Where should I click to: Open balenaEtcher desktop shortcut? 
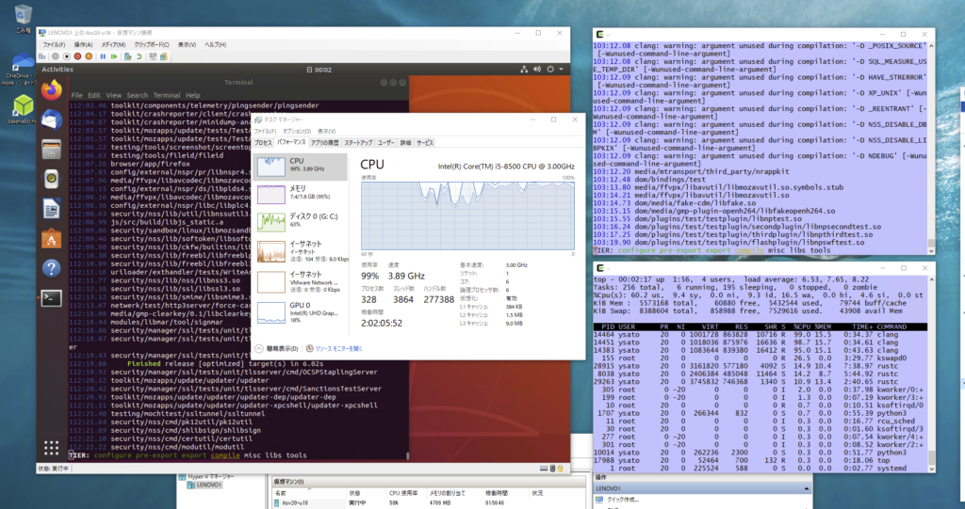[23, 108]
